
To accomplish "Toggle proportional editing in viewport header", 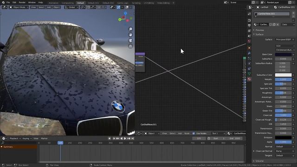I will point(99,7).
